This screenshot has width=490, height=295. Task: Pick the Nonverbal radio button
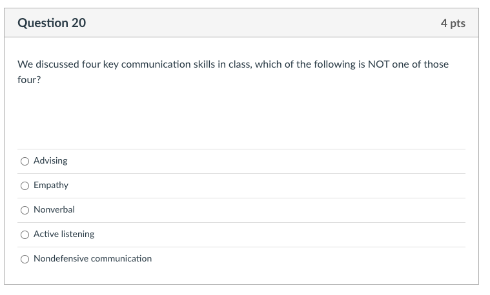click(x=25, y=210)
